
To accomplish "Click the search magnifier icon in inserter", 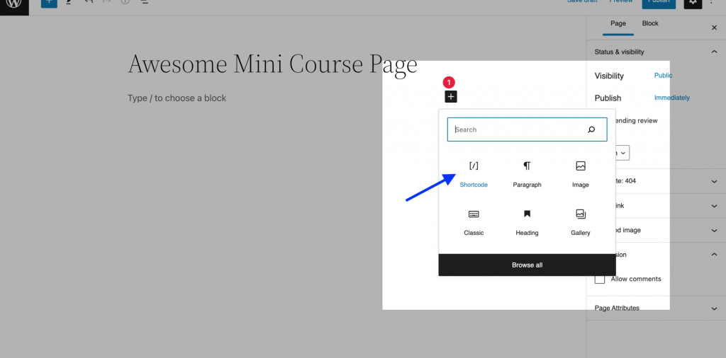I will pos(591,129).
